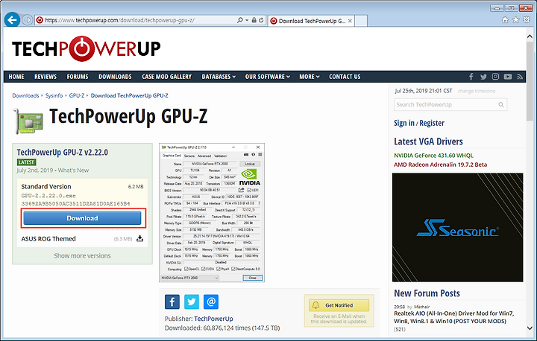Click the Get Notified button

point(339,305)
